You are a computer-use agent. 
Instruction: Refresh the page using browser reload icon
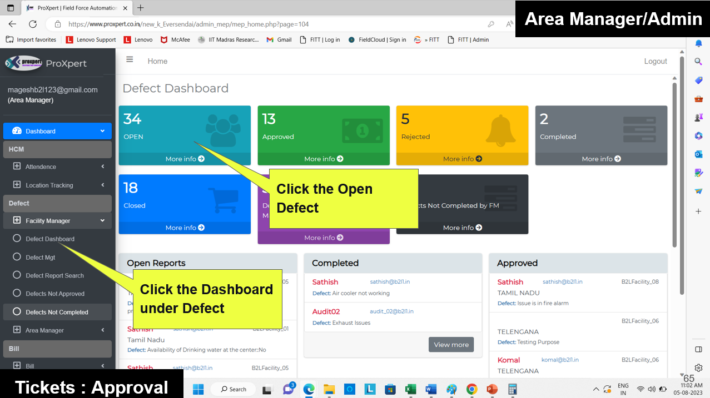(33, 24)
